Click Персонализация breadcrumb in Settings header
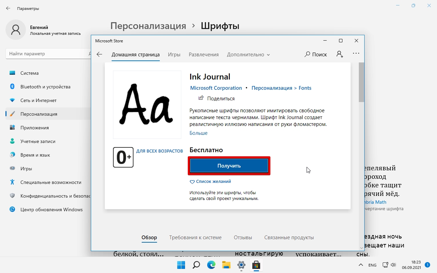The image size is (437, 273). tap(148, 26)
